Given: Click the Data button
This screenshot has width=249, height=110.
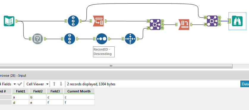Looking at the screenshot, I should click(245, 84).
